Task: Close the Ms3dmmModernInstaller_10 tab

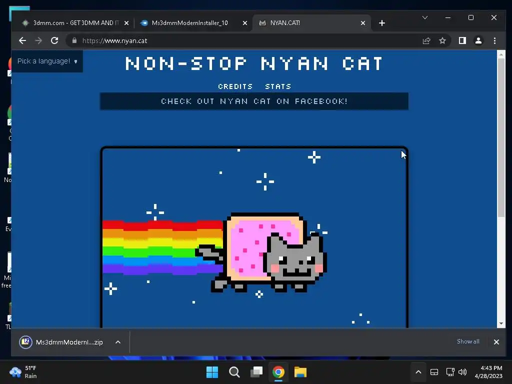Action: pyautogui.click(x=244, y=23)
